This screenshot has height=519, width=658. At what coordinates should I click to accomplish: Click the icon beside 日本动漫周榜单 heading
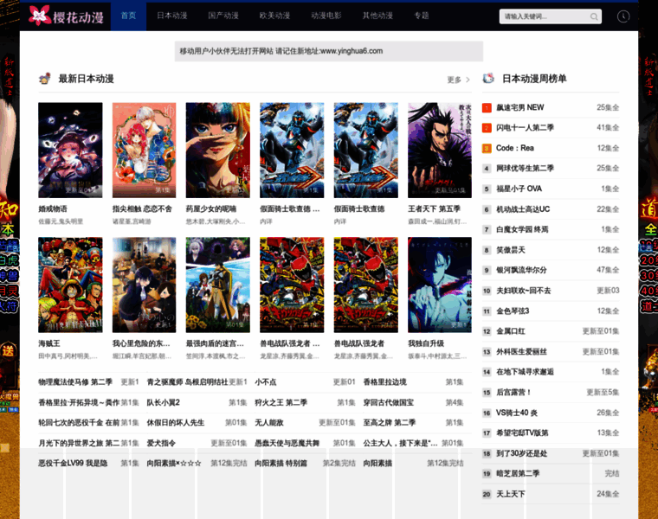pyautogui.click(x=488, y=79)
